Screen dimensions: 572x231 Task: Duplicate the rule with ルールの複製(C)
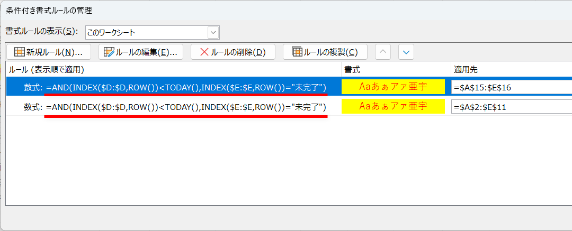click(x=325, y=52)
